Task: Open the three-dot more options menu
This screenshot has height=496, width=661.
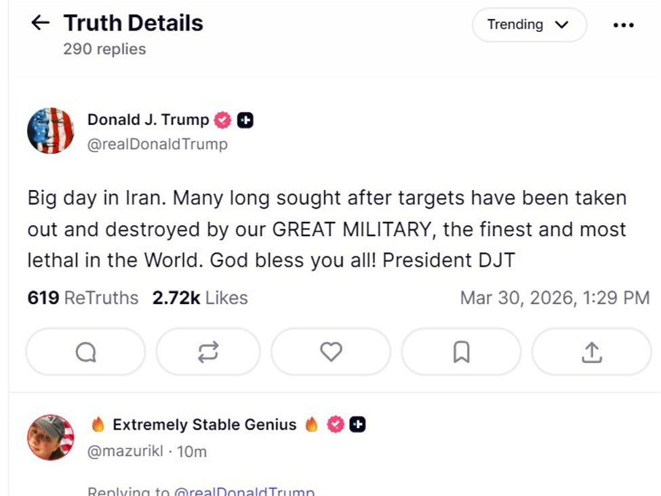Action: tap(623, 25)
